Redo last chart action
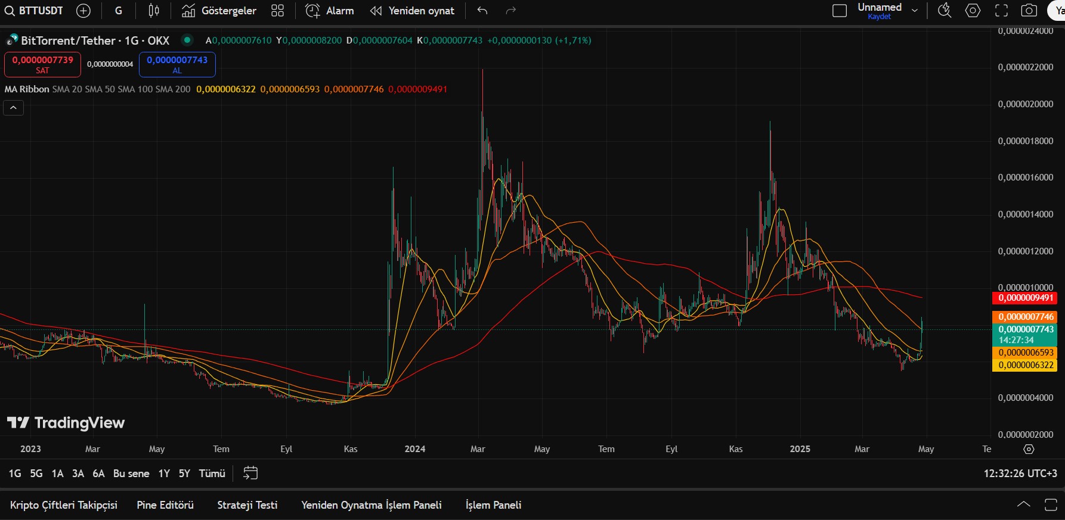 click(x=510, y=11)
